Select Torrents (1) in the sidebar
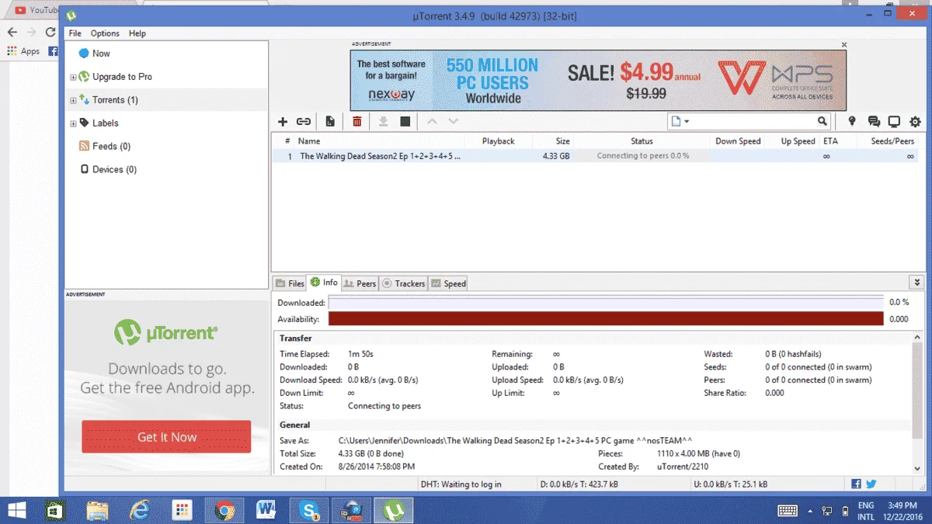The height and width of the screenshot is (524, 932). 115,100
